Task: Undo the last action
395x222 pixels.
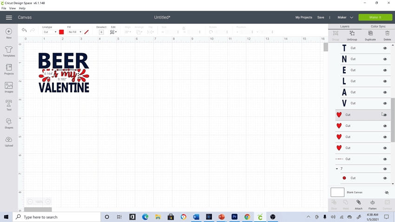Action: point(24,30)
